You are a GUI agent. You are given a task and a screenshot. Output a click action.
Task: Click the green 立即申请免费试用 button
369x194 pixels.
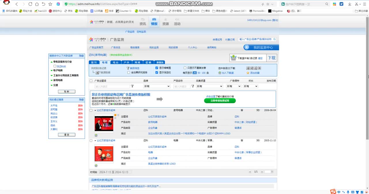point(220,101)
